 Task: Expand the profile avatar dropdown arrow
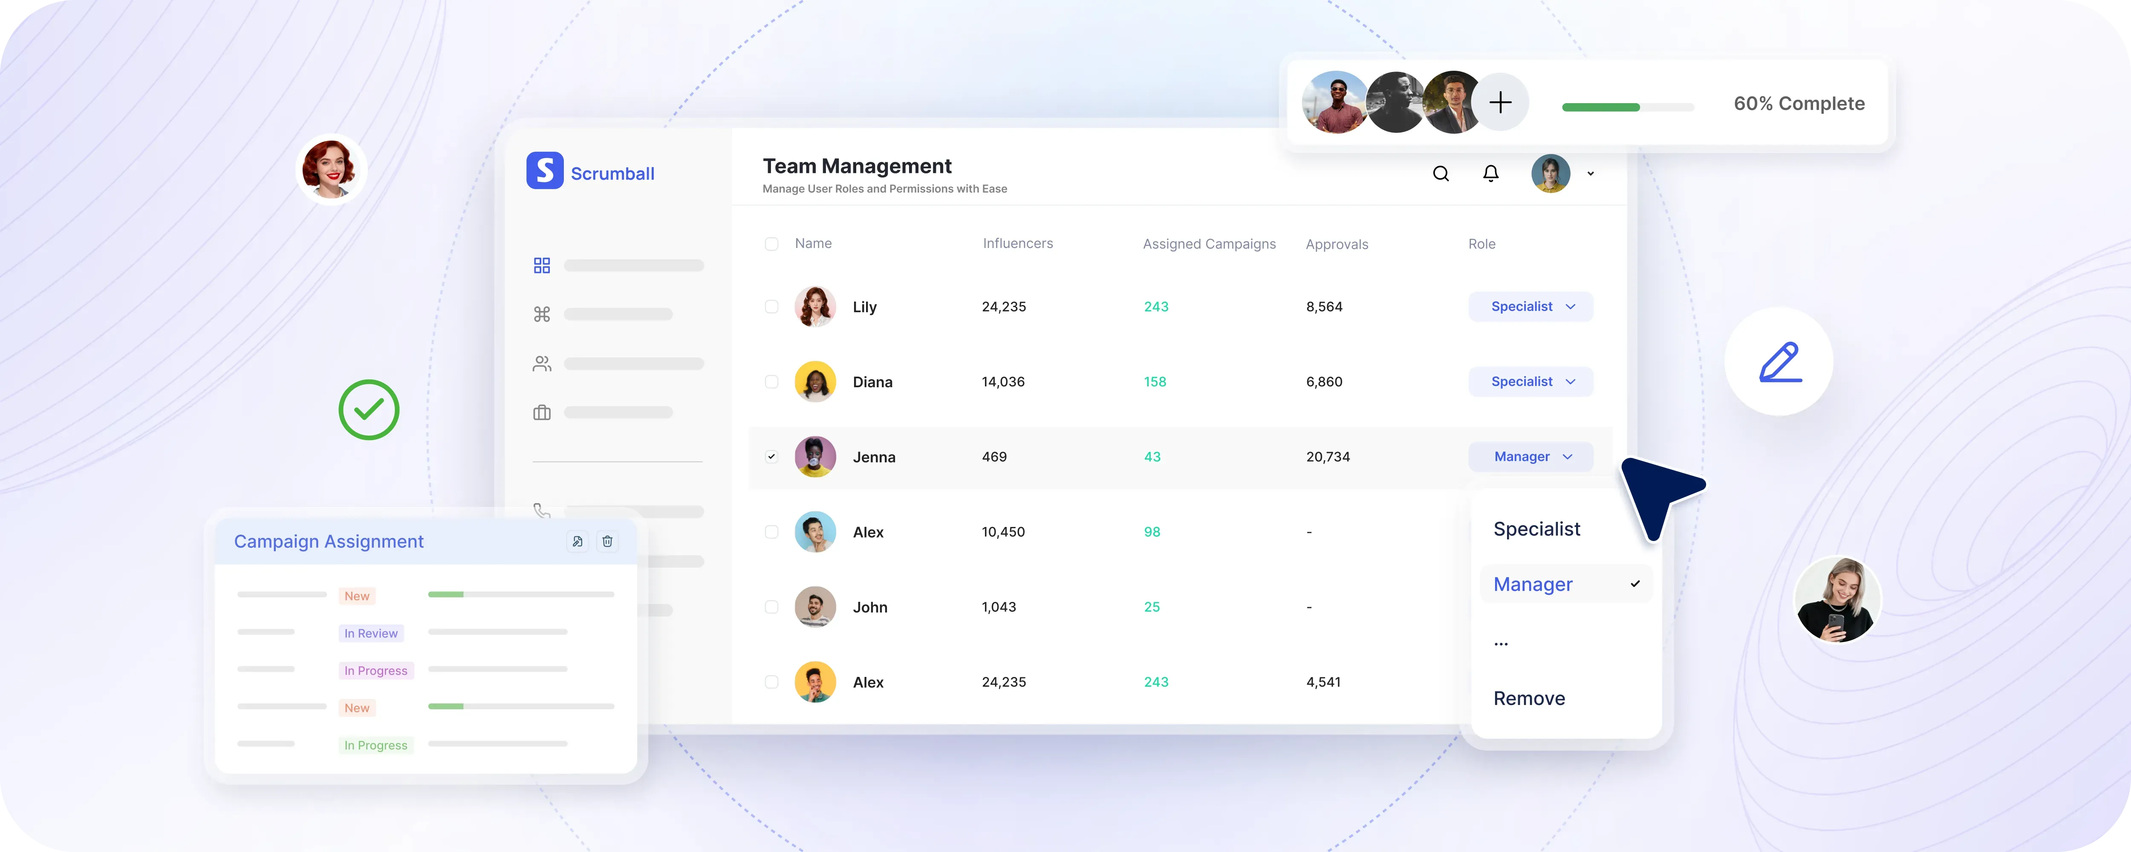point(1590,174)
